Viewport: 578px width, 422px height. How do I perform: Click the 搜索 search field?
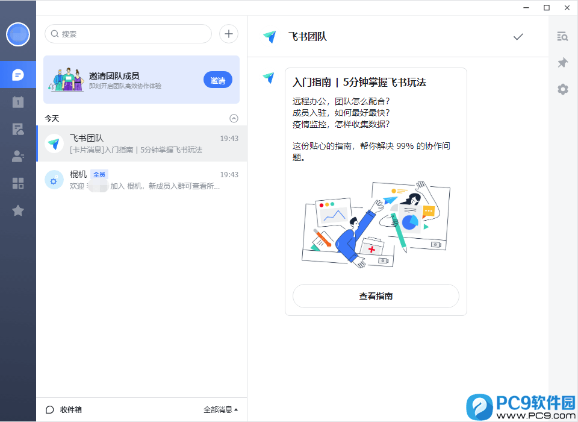[x=128, y=34]
